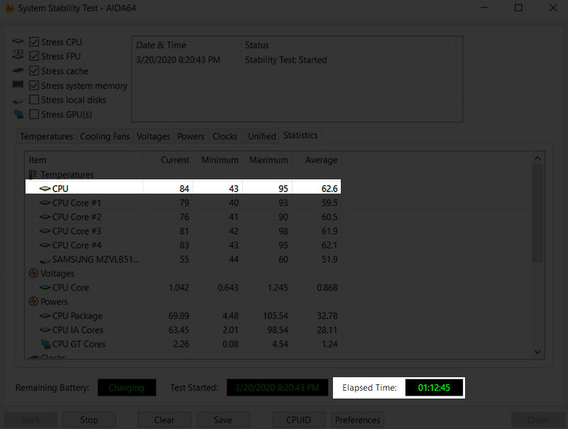Check Stress GPU(s) option
The width and height of the screenshot is (568, 429).
(34, 114)
